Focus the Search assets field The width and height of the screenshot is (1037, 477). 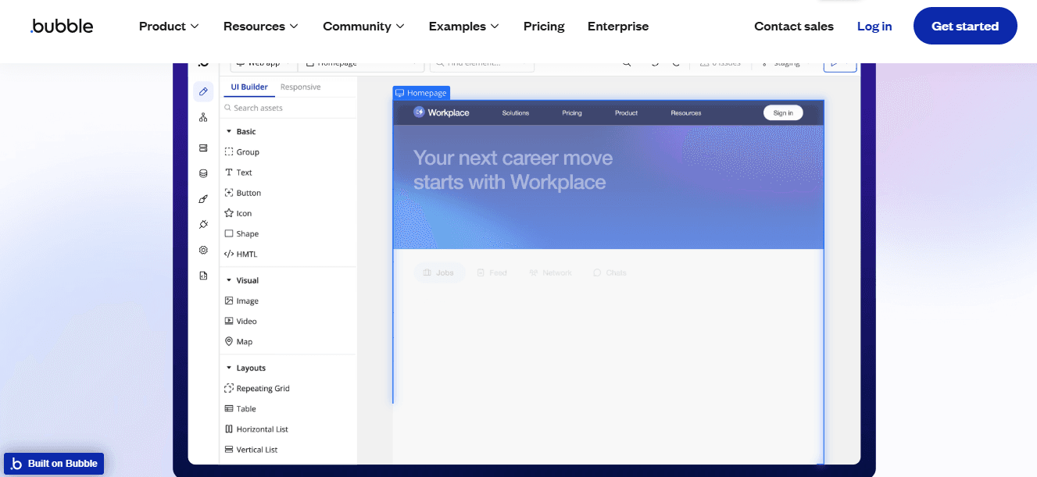click(288, 108)
